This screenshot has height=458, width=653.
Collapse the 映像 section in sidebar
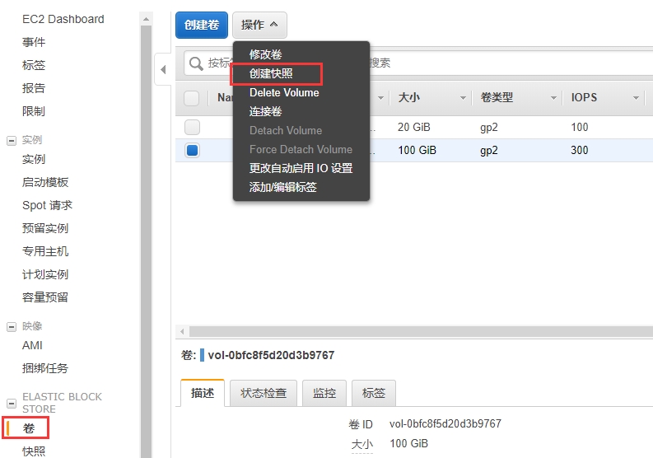coord(12,326)
